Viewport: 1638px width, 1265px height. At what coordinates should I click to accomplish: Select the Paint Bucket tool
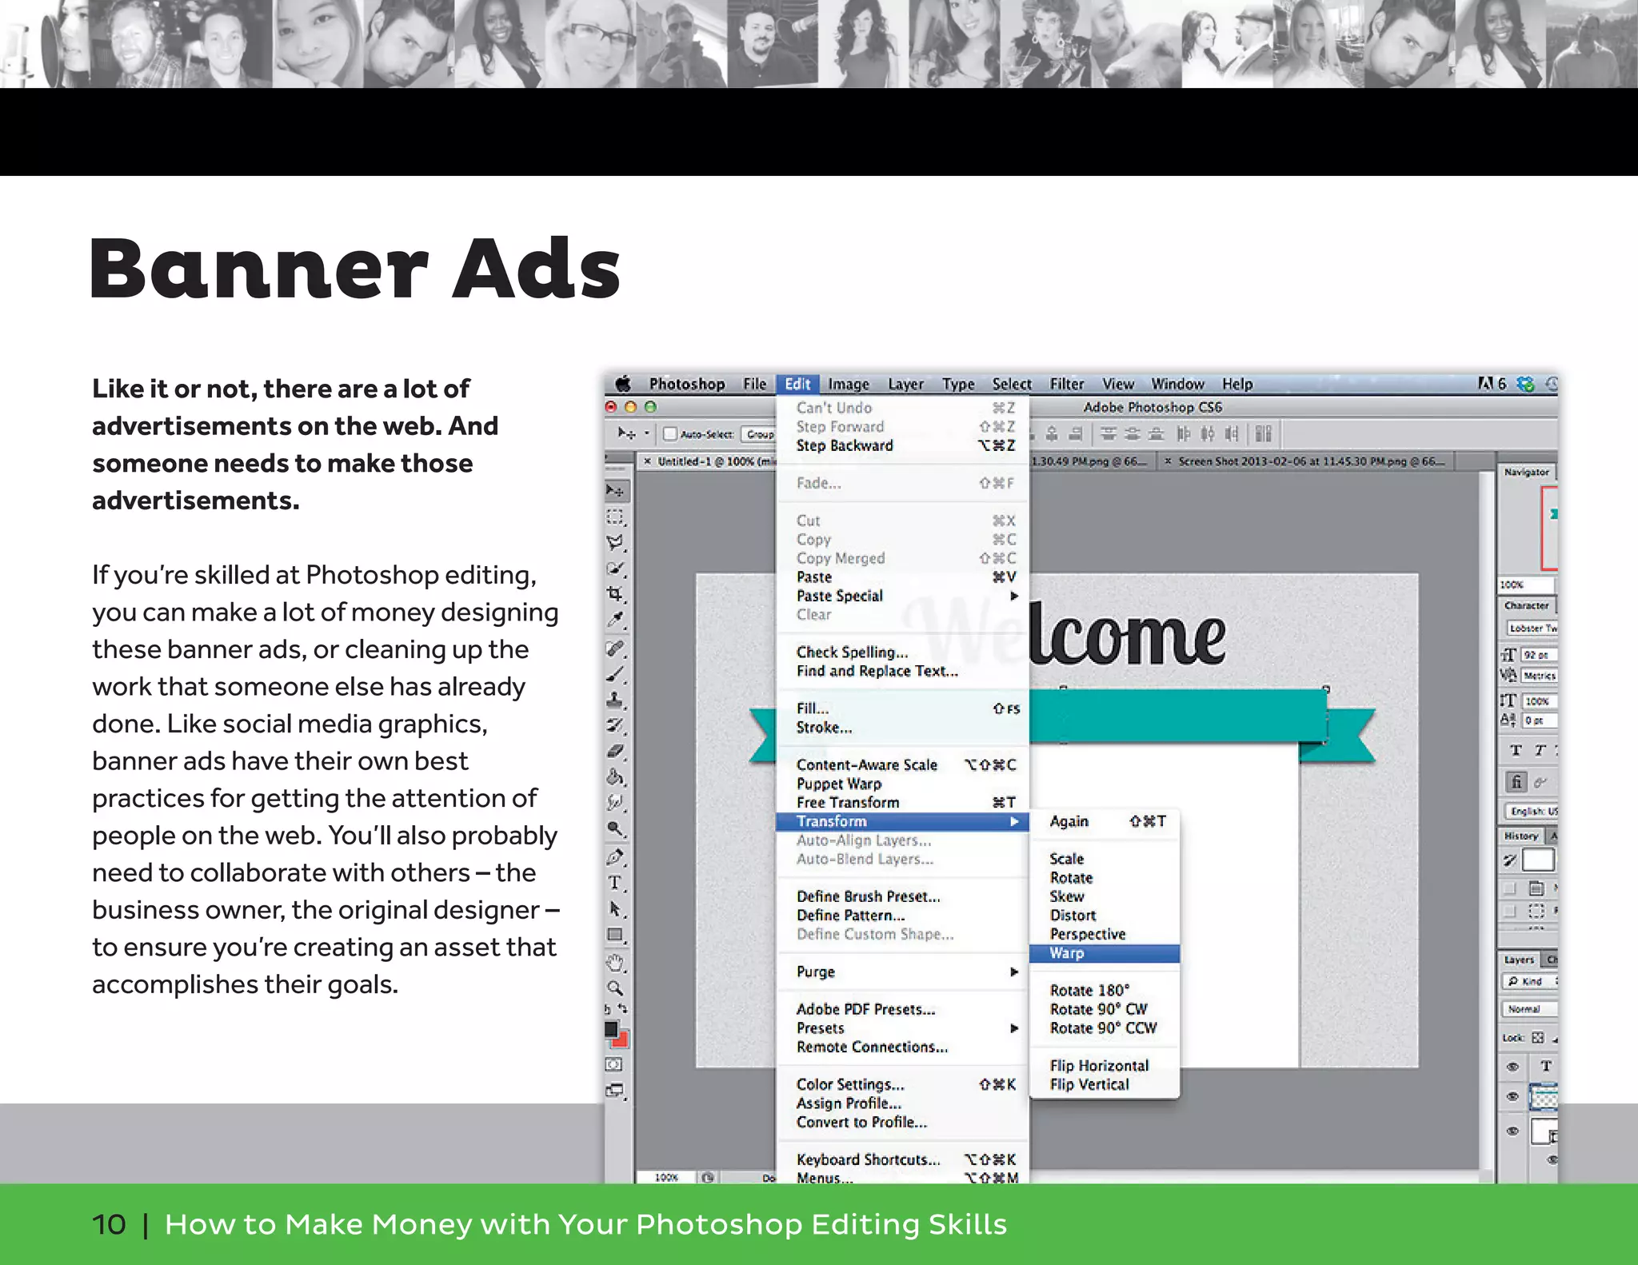[617, 777]
